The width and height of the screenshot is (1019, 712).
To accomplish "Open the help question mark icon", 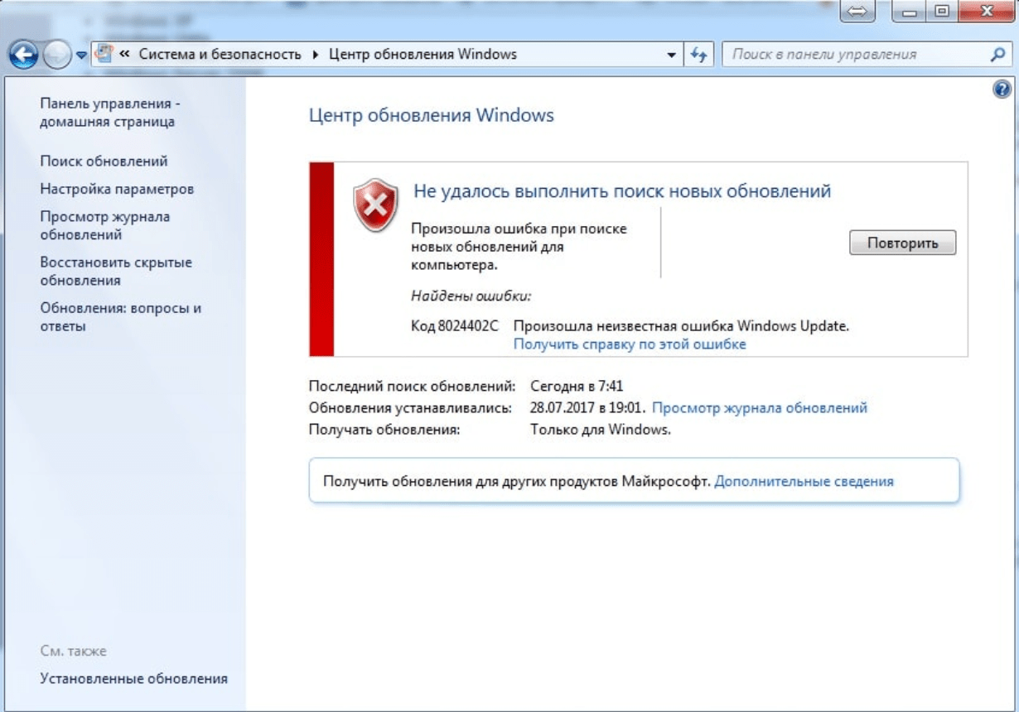I will coord(1001,89).
